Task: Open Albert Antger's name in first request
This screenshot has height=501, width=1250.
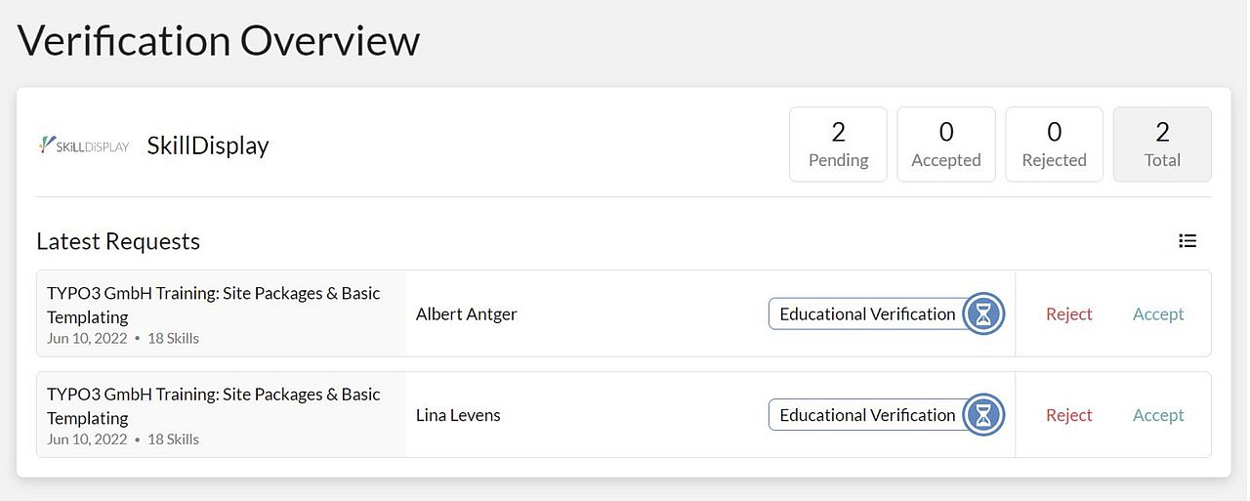Action: click(466, 313)
